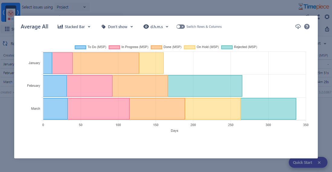Click the tag label icon
The width and height of the screenshot is (332, 172).
104,27
